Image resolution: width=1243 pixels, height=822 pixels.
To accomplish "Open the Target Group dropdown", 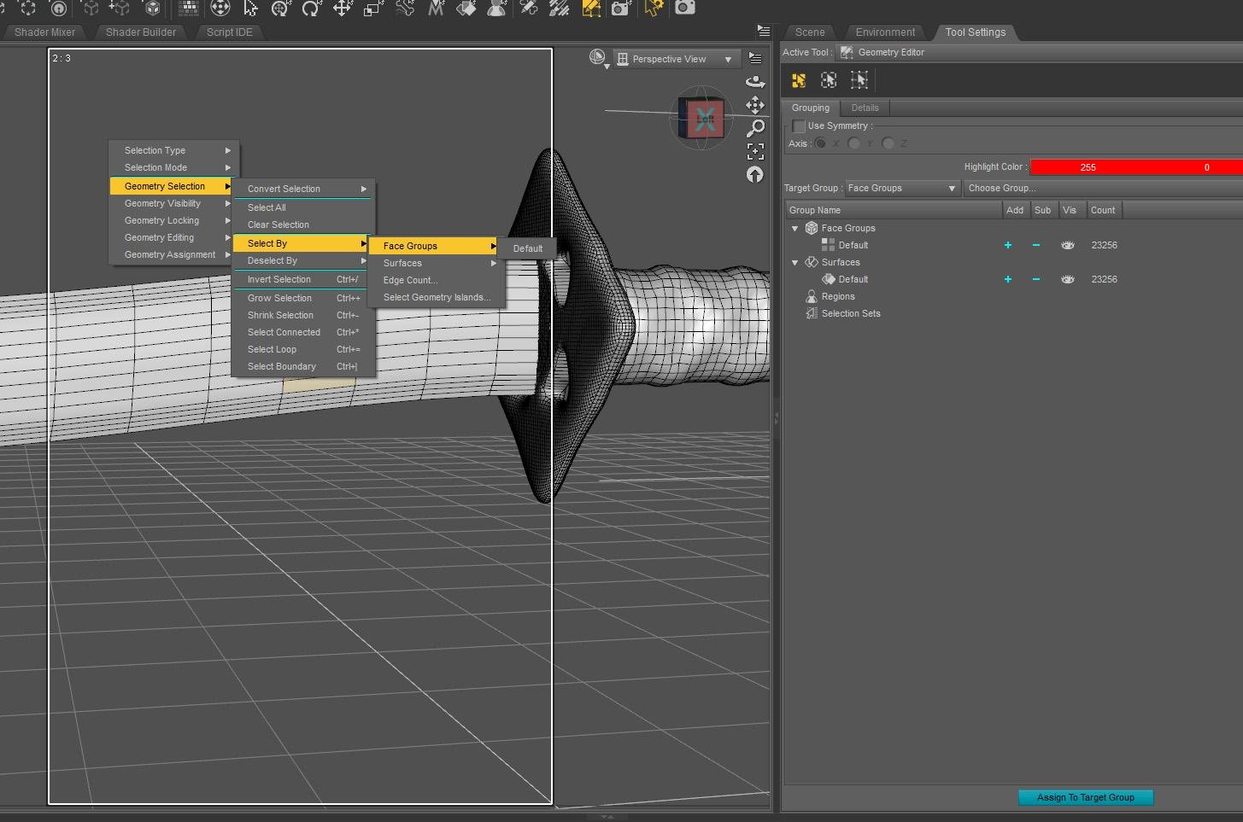I will click(901, 188).
